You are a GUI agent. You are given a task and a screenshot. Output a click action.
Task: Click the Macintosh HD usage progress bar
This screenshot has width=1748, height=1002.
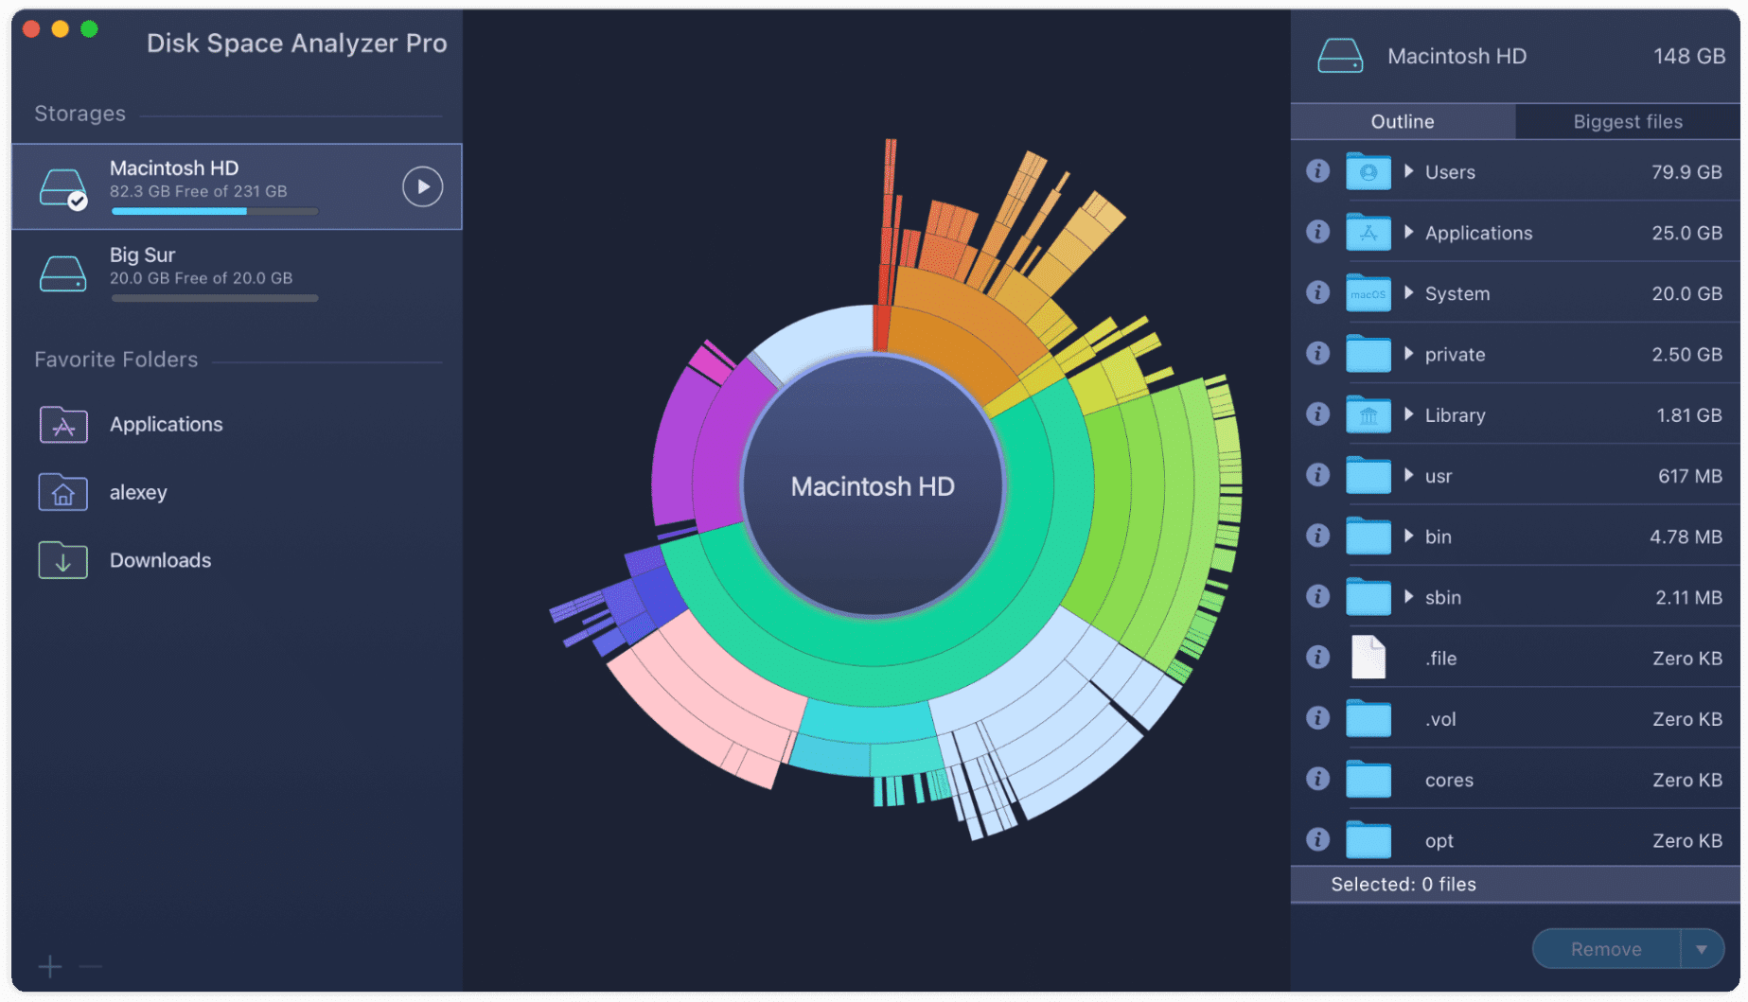[x=215, y=211]
